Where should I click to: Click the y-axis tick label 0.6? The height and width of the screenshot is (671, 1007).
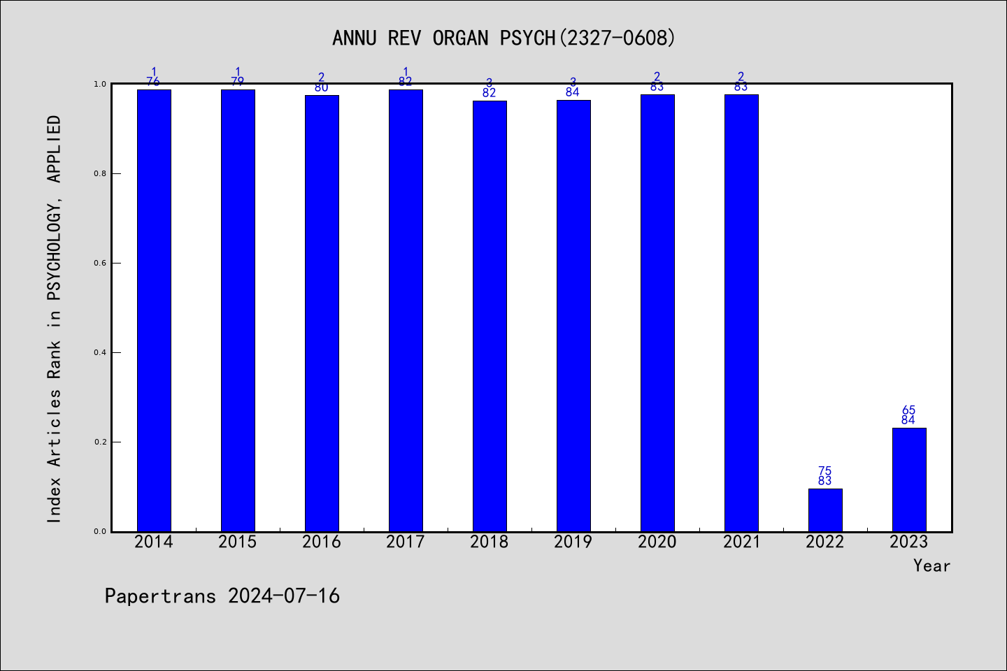[x=100, y=263]
